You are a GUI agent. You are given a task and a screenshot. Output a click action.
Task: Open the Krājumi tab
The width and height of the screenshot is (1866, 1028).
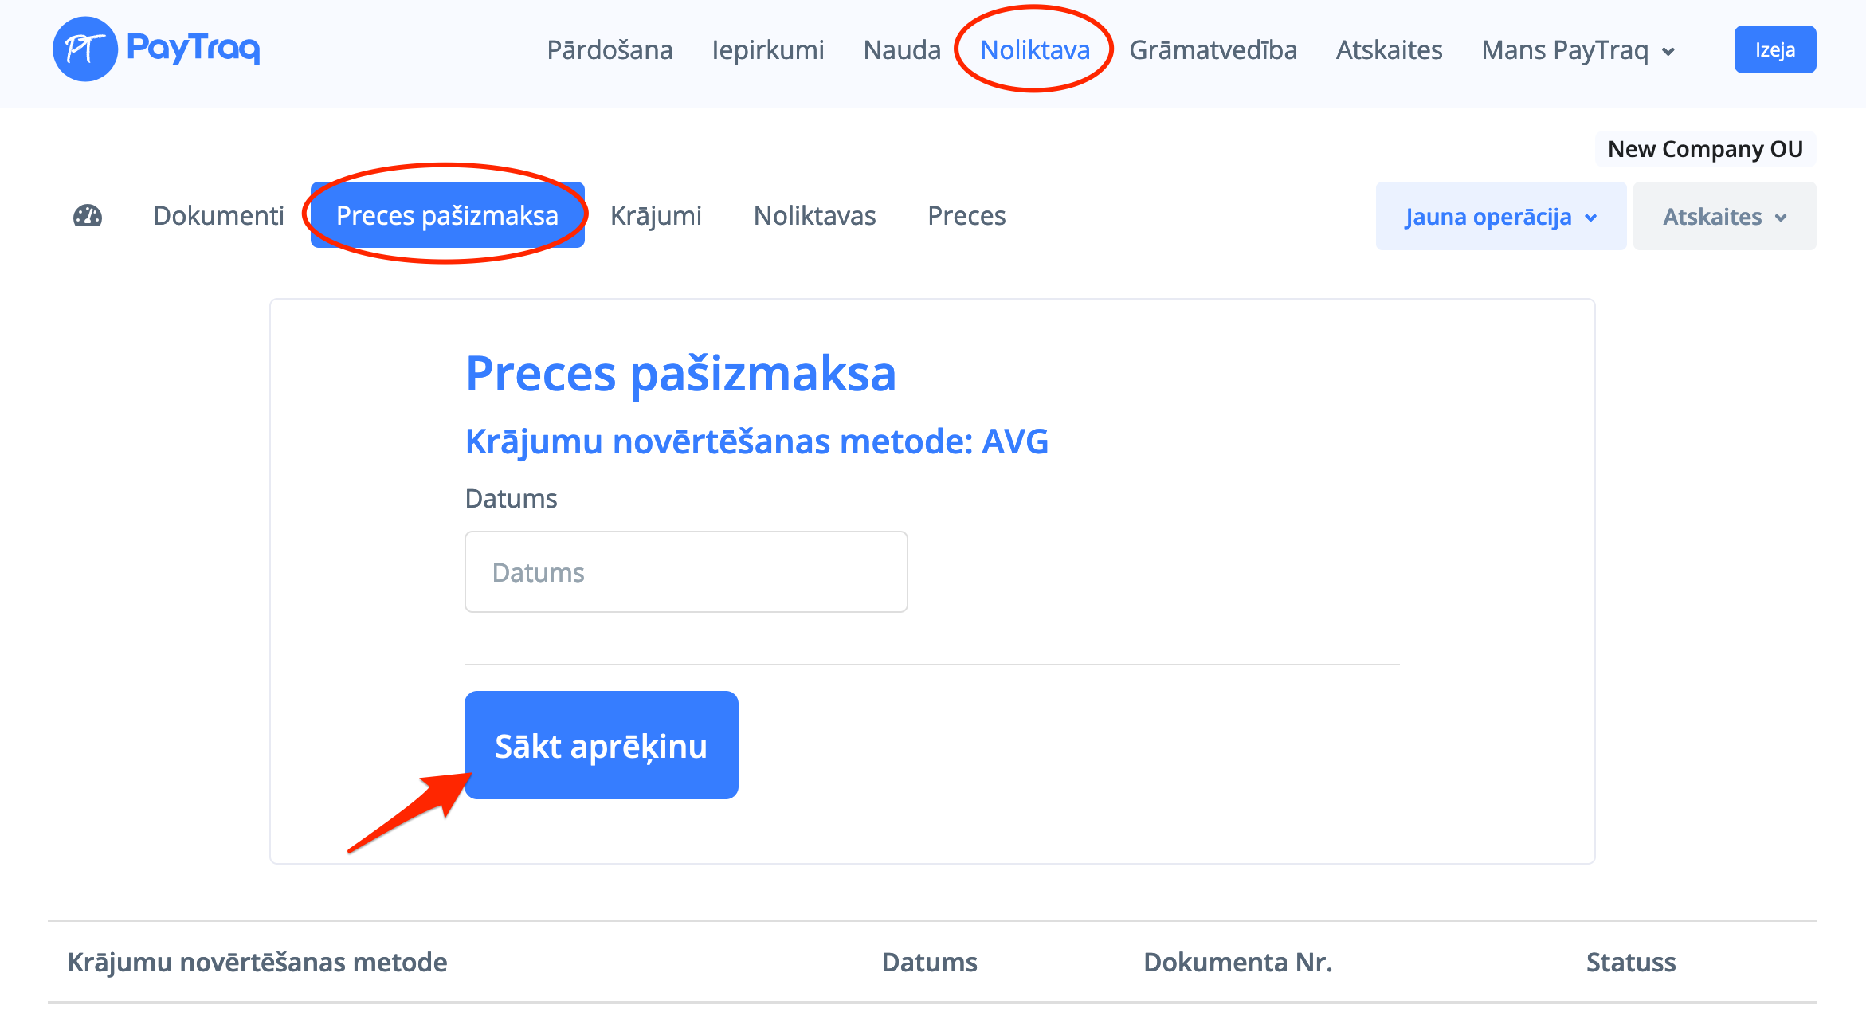coord(656,216)
